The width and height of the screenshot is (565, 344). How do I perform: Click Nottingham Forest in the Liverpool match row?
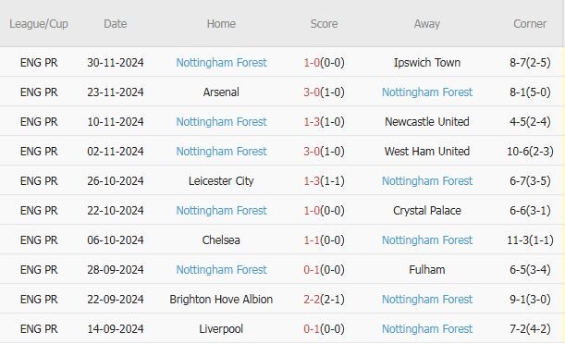click(427, 329)
